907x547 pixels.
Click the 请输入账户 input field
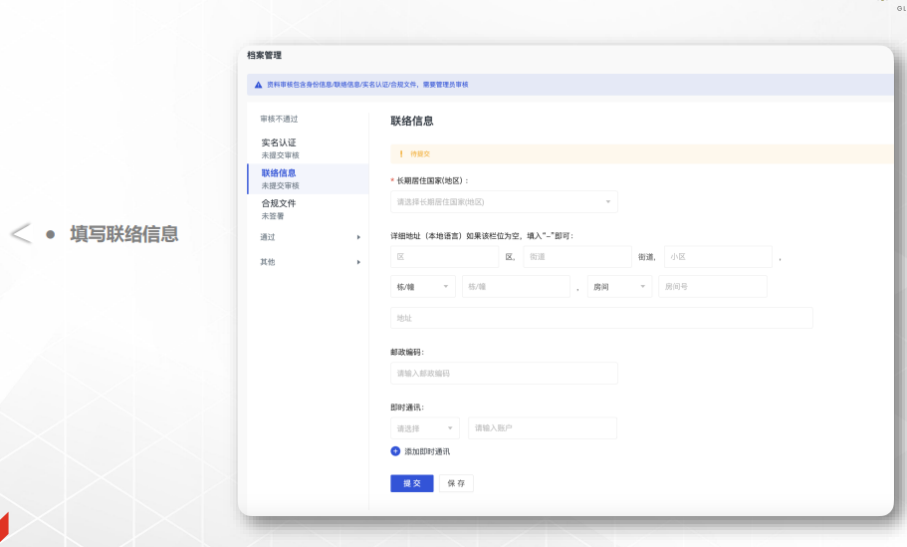[x=543, y=428]
